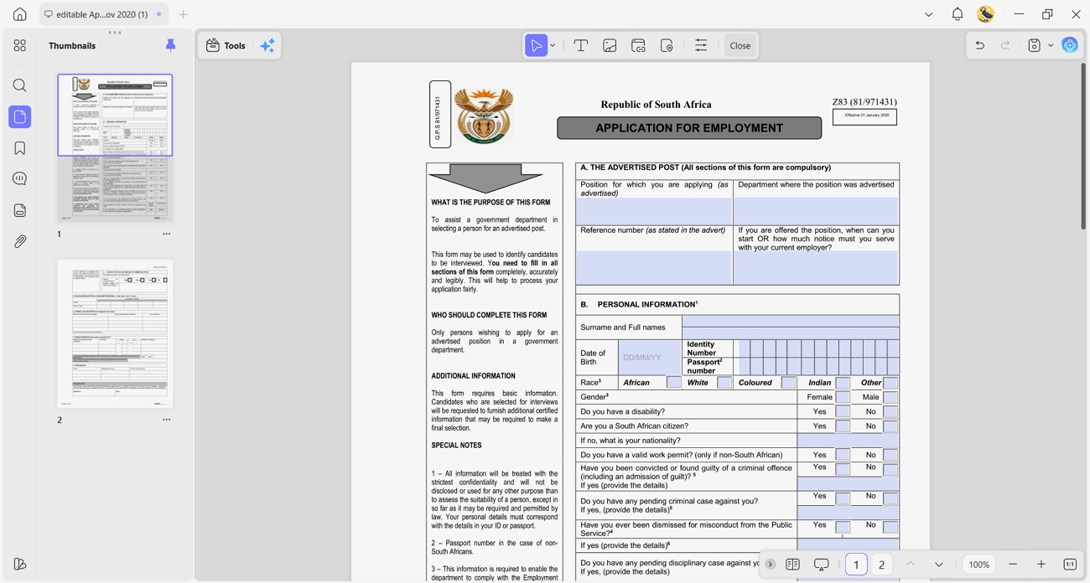This screenshot has height=583, width=1090.
Task: Zoom in with the plus icon
Action: tap(1041, 565)
